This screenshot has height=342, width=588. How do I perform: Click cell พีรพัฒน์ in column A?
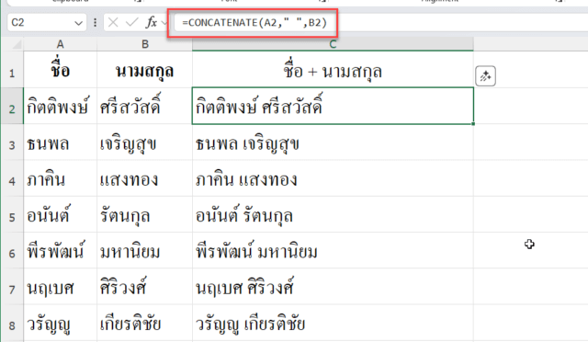click(61, 250)
